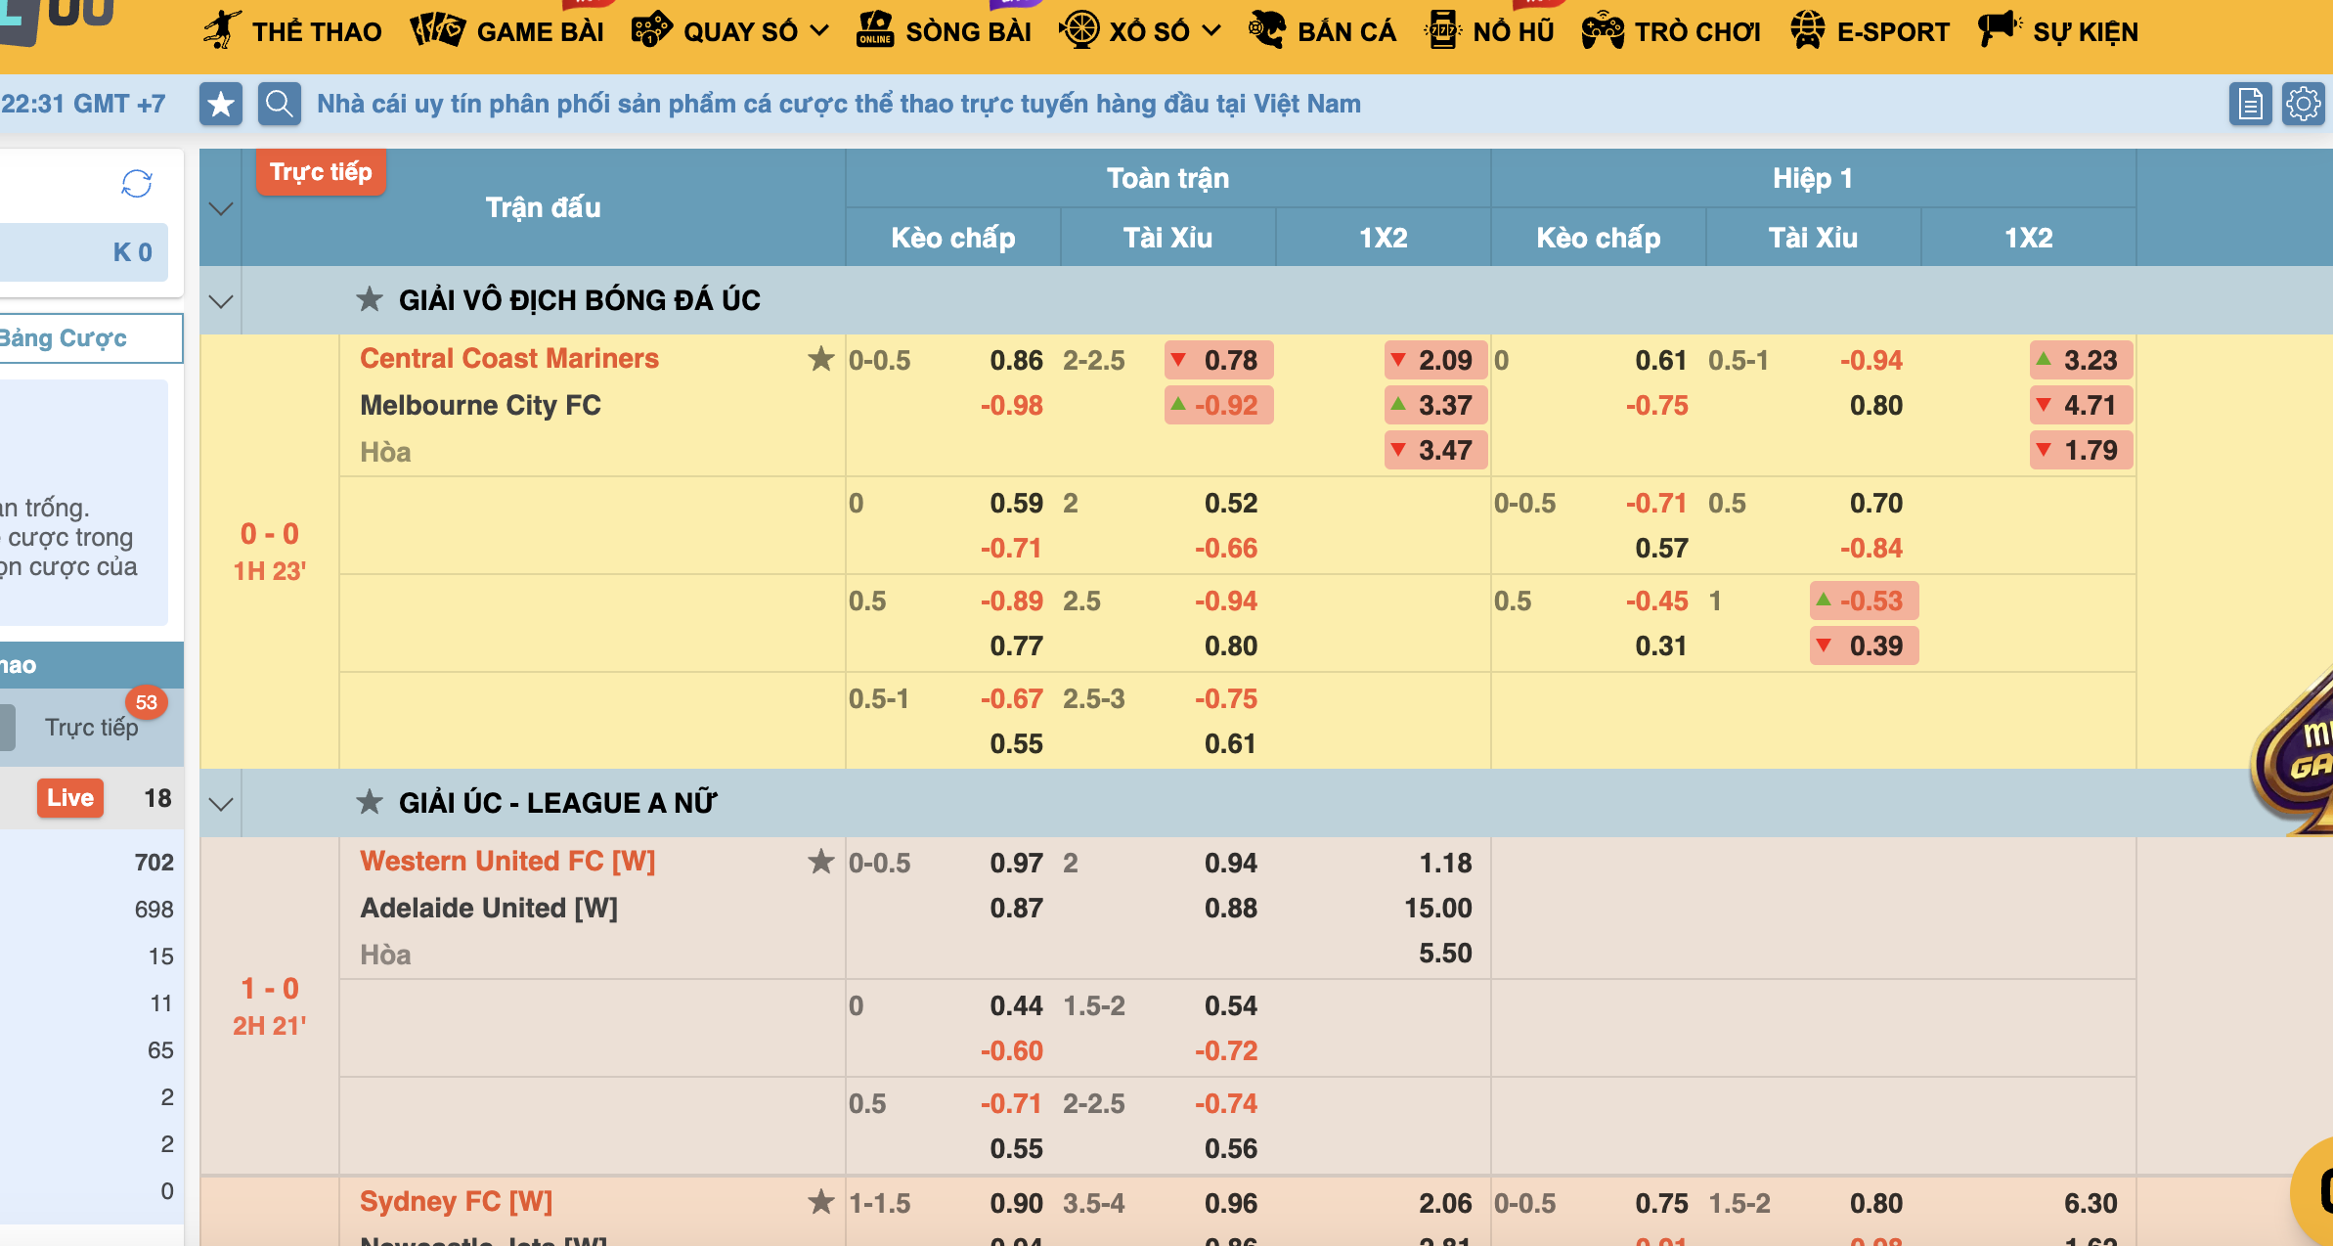This screenshot has height=1246, width=2333.
Task: Favorite the Western United FC [W] match star
Action: pos(821,862)
